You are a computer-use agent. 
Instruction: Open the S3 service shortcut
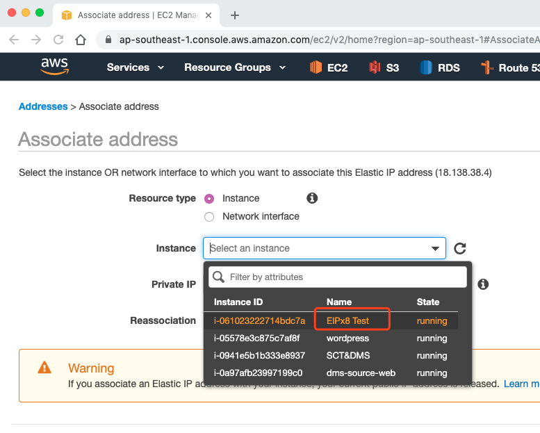[x=384, y=67]
